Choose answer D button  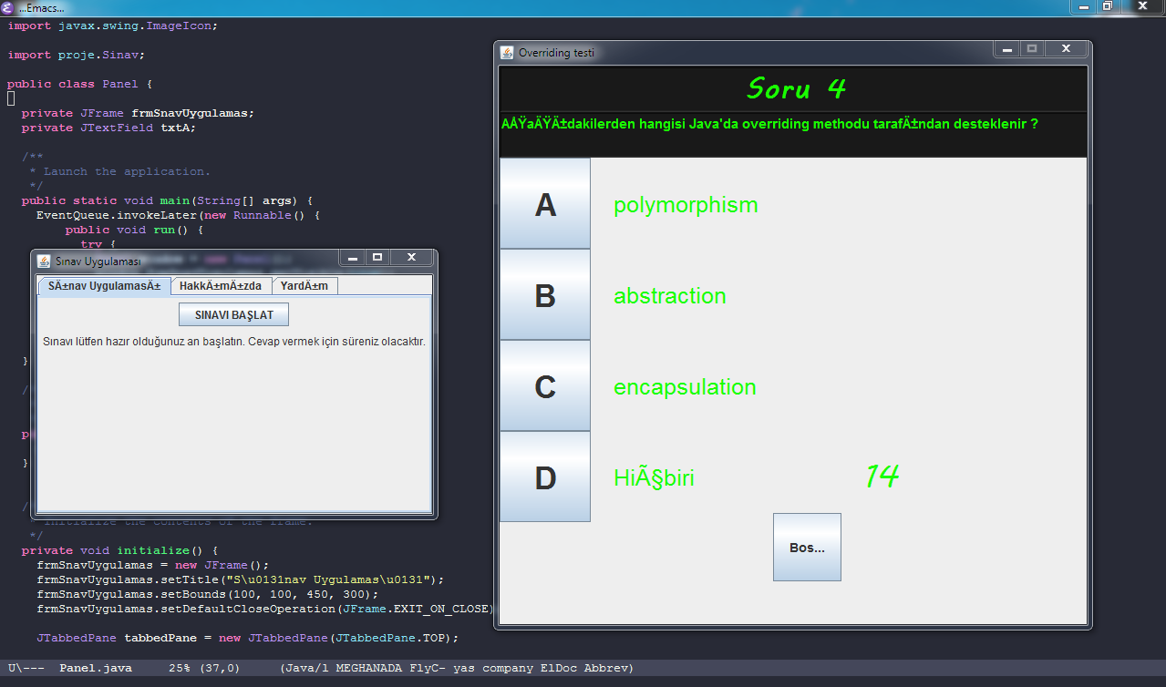point(545,477)
